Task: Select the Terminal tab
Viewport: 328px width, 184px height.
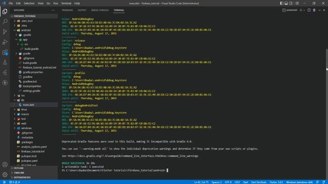Action: coord(119,10)
